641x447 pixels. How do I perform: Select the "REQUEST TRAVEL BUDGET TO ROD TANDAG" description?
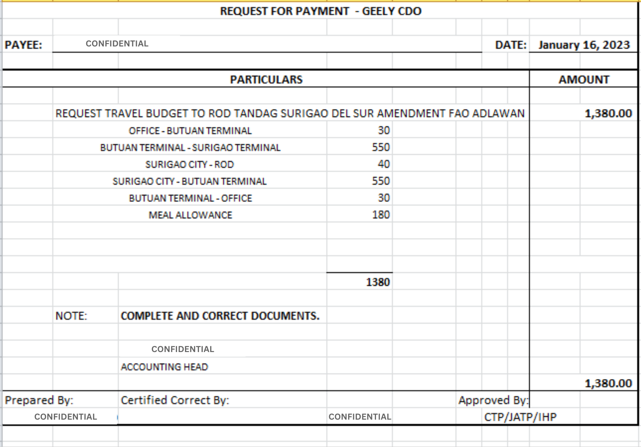[x=290, y=113]
